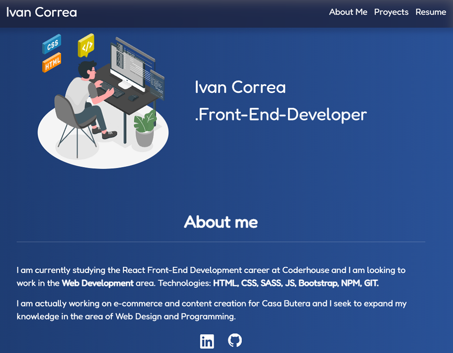Open the Resume navigation item

[430, 12]
